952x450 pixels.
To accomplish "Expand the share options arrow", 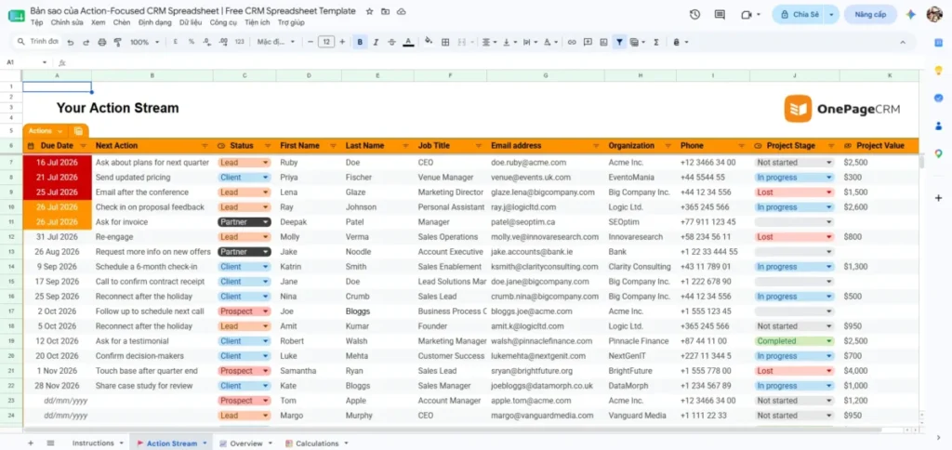I will point(831,15).
